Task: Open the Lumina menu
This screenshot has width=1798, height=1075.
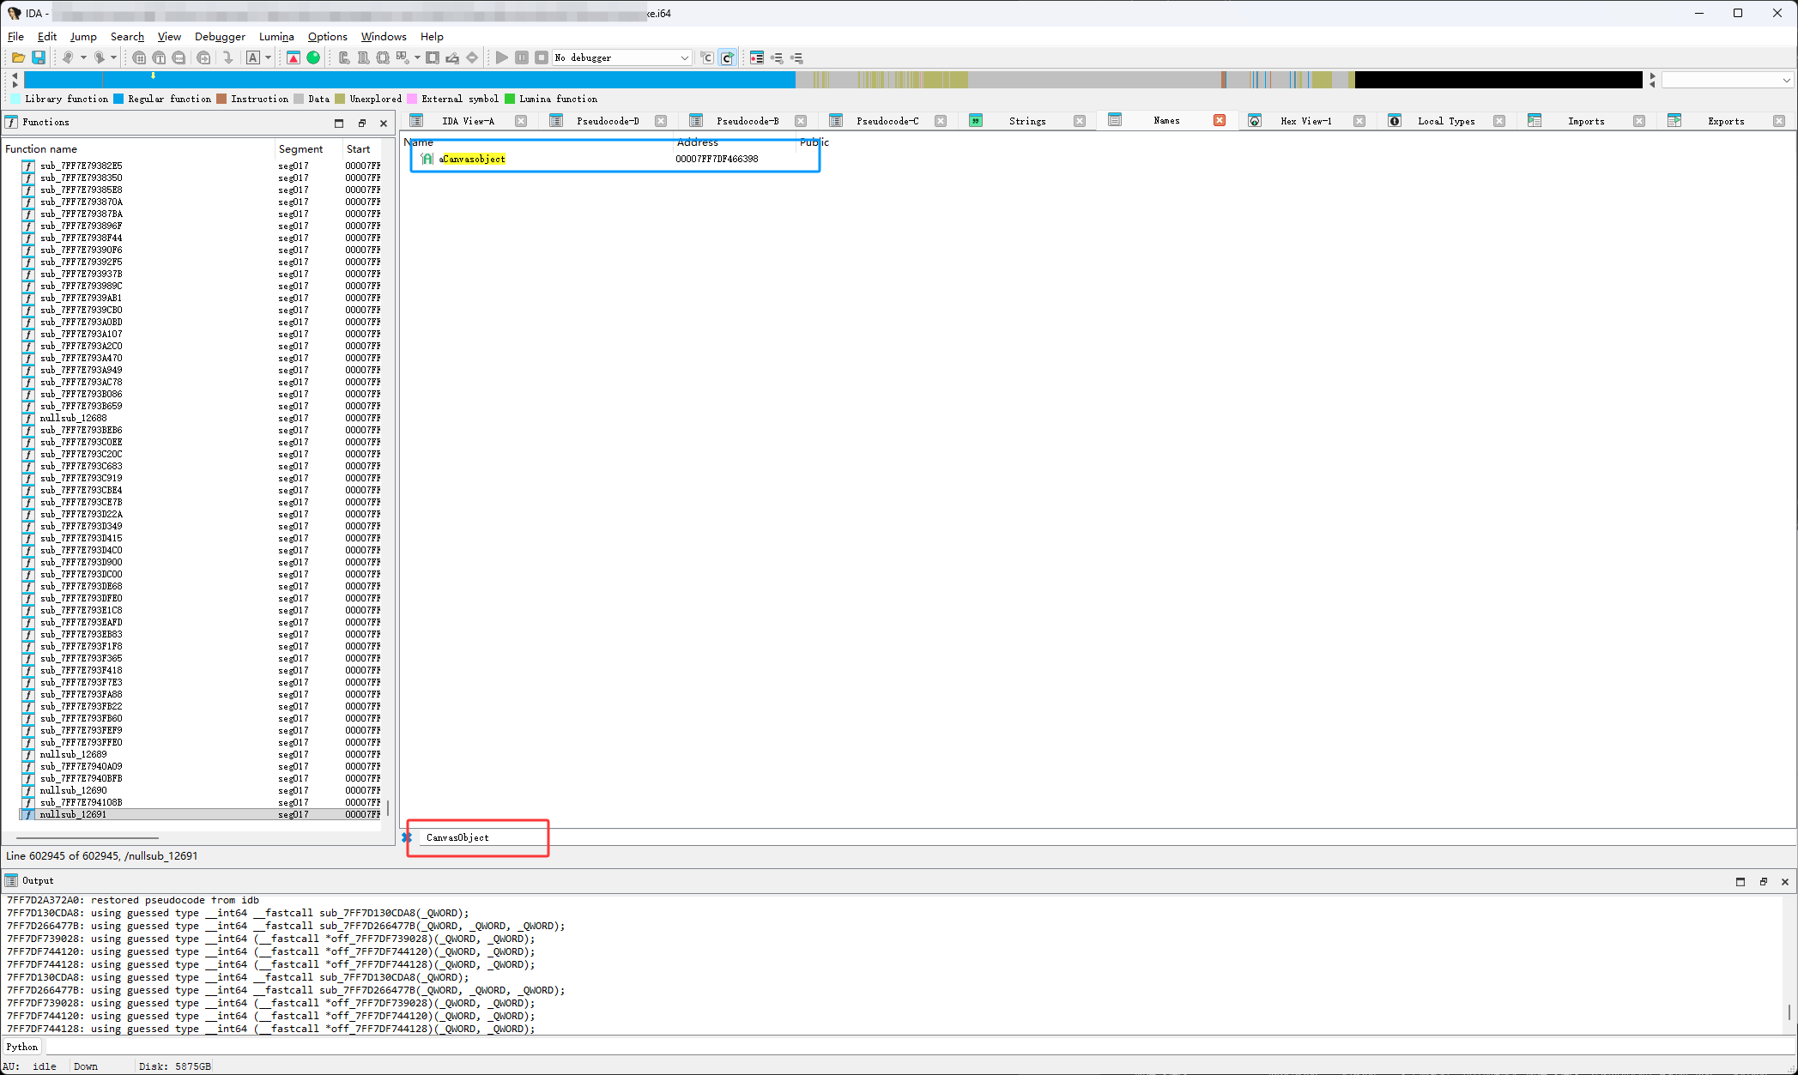Action: (276, 36)
